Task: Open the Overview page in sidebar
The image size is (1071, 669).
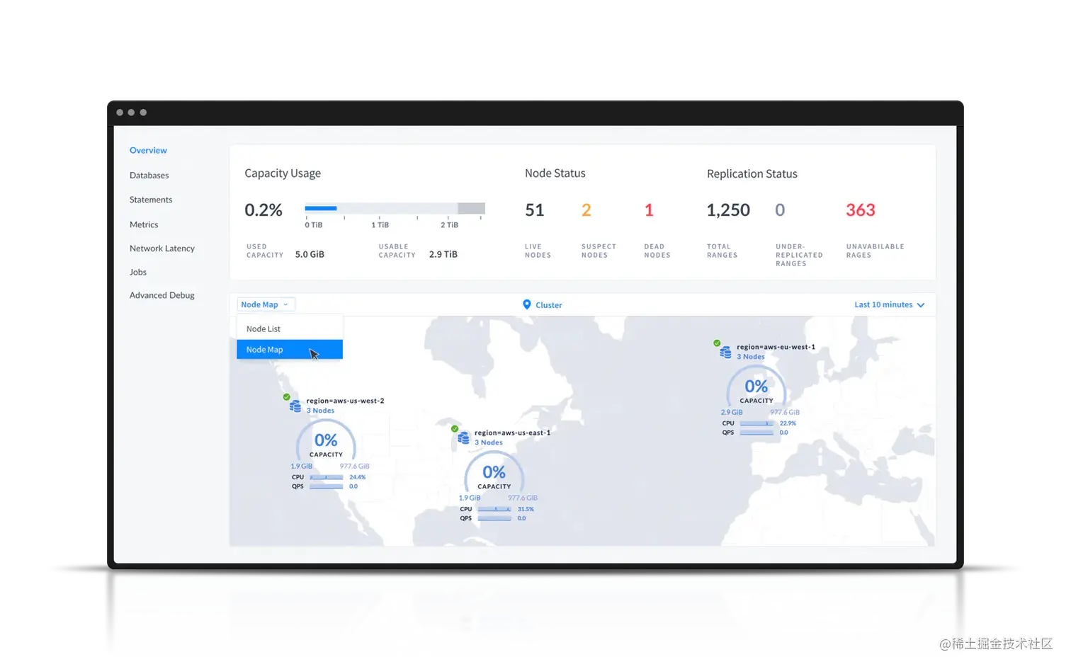Action: coord(148,150)
